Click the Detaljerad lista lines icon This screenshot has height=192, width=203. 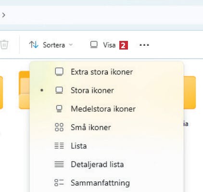(x=59, y=164)
